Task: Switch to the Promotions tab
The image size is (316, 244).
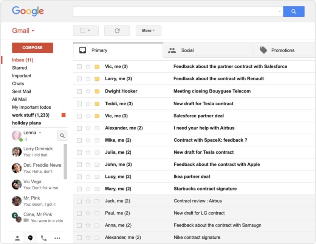Action: point(284,50)
